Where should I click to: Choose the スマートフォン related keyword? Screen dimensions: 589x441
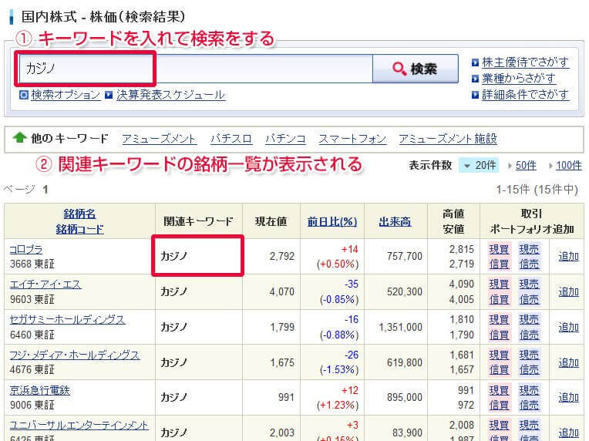[x=352, y=139]
